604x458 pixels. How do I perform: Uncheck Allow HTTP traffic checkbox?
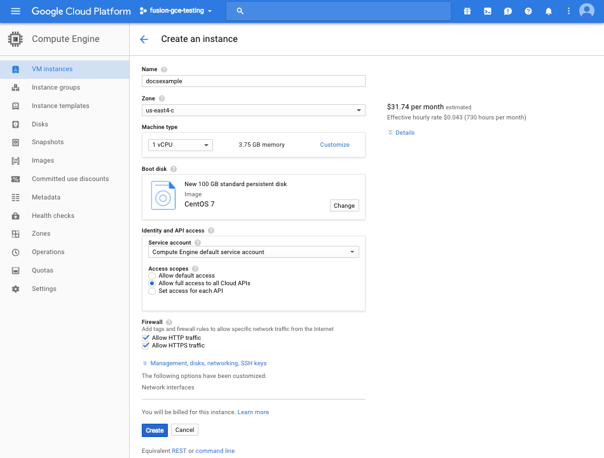point(146,338)
